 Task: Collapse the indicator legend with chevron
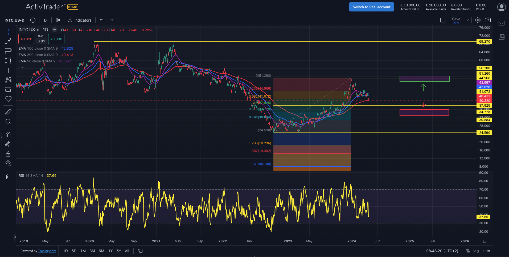click(x=23, y=68)
